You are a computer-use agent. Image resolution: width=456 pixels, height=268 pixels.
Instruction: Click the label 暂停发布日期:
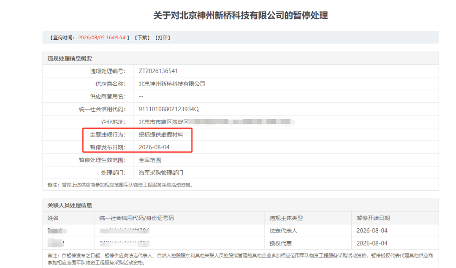click(x=108, y=148)
